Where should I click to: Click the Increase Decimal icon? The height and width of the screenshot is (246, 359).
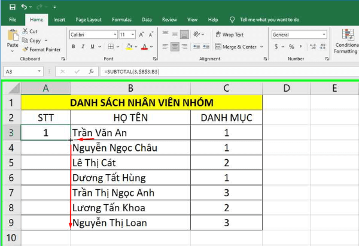point(313,47)
